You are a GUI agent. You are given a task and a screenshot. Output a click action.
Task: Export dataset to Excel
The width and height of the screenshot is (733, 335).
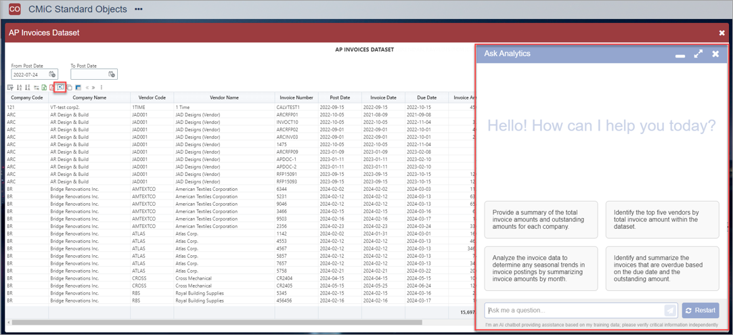pyautogui.click(x=44, y=87)
